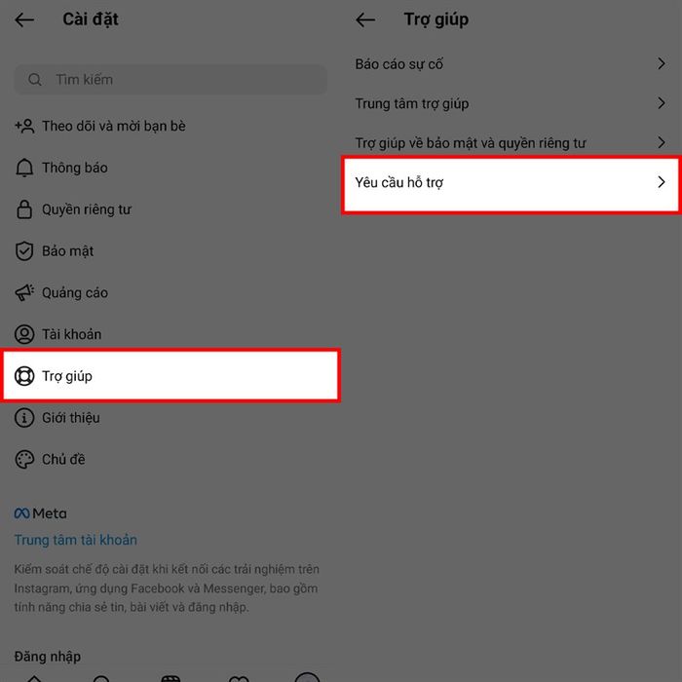This screenshot has width=682, height=682.
Task: Click the palette icon for Chủ đề
Action: coord(24,459)
